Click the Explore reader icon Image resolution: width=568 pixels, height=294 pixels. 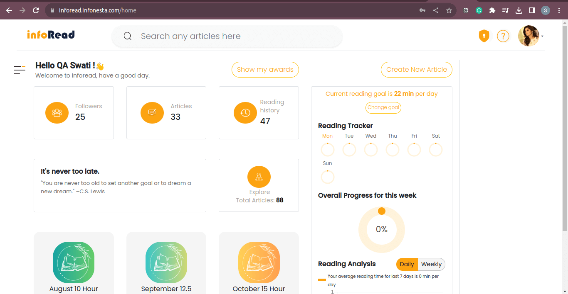pos(259,177)
